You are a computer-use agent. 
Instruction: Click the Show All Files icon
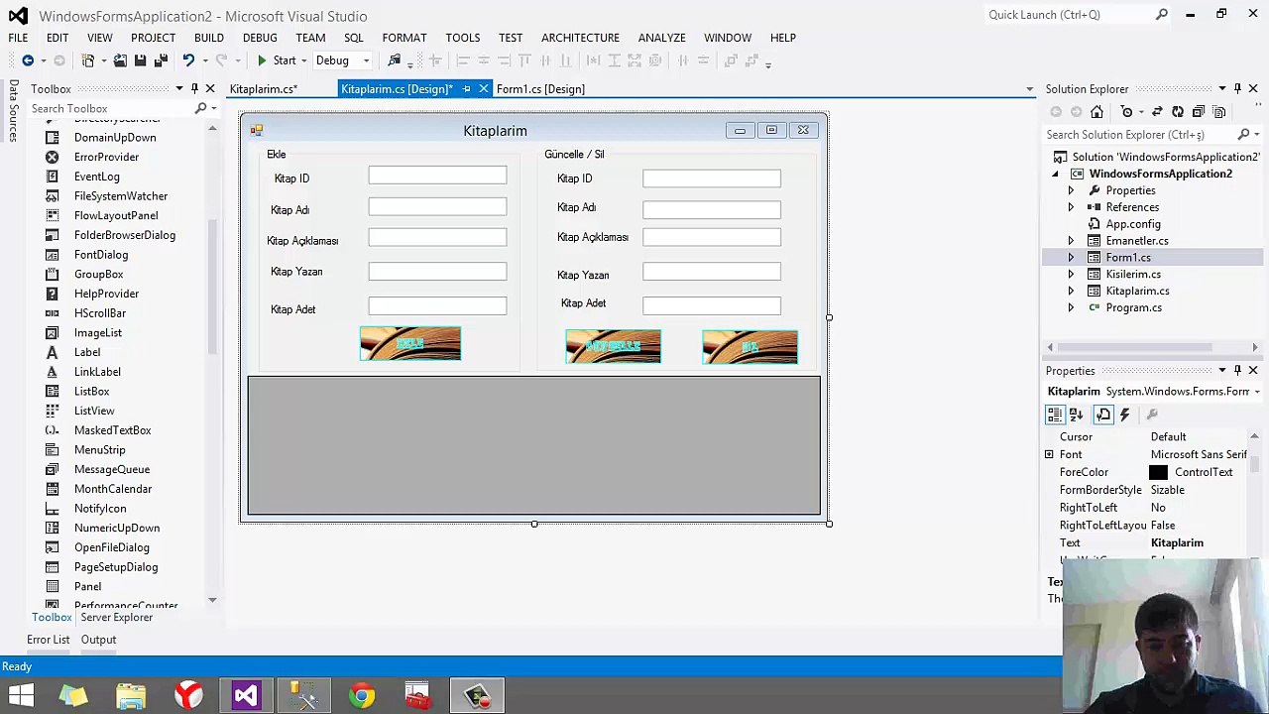(x=1219, y=112)
